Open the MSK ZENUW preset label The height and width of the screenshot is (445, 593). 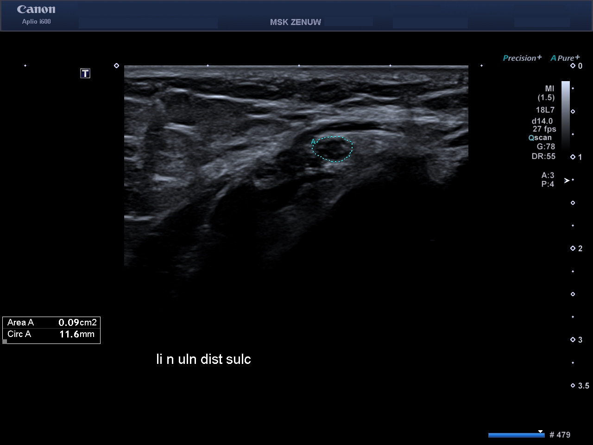coord(295,22)
